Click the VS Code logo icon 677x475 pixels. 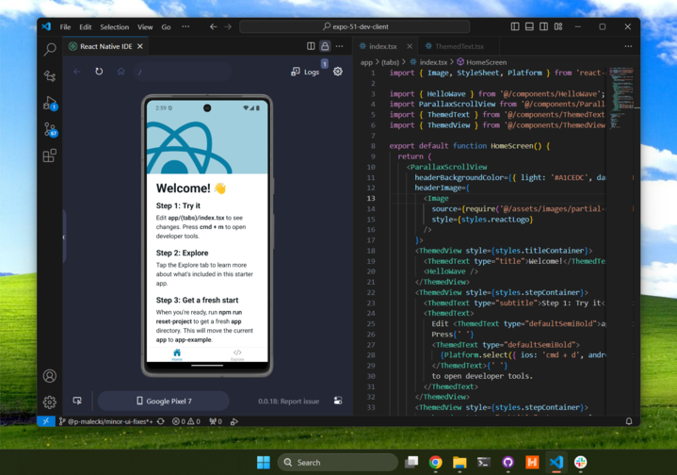[46, 26]
